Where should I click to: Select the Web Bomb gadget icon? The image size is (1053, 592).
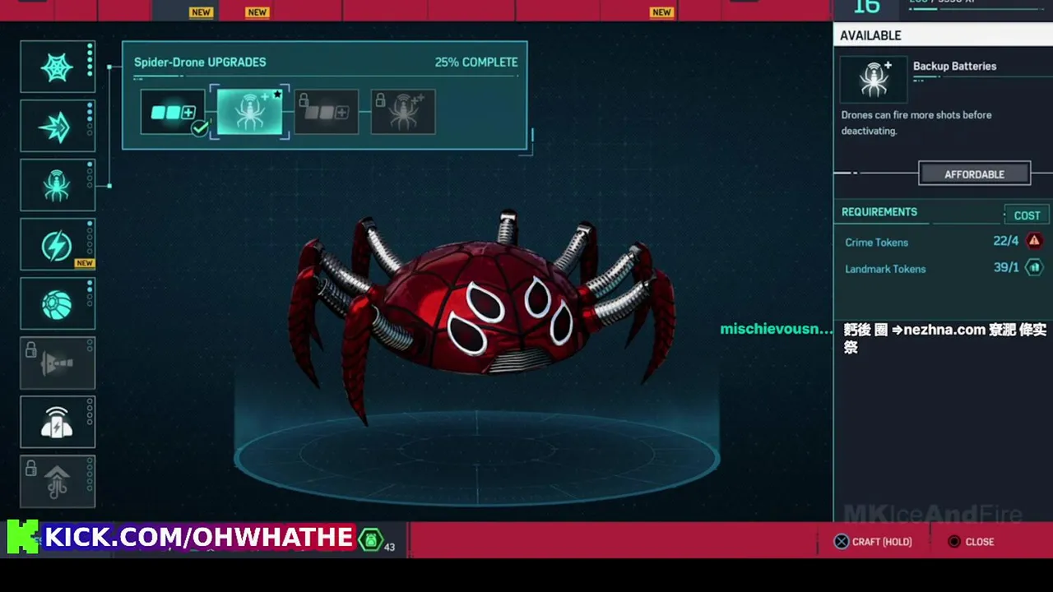pos(58,304)
